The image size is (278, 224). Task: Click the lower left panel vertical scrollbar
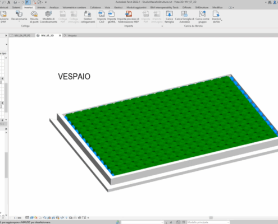tap(6, 165)
